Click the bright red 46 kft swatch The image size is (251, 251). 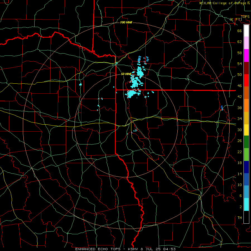[x=246, y=80]
